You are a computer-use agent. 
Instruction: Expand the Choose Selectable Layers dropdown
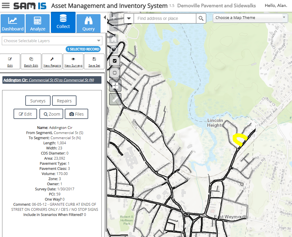[52, 41]
